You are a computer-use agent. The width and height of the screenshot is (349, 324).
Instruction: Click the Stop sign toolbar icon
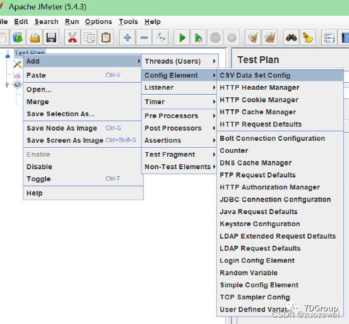coord(215,37)
